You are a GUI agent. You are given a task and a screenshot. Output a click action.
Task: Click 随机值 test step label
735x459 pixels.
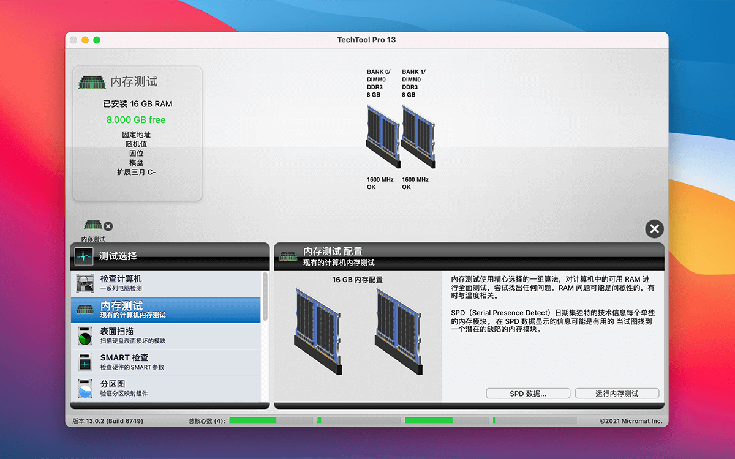(136, 144)
